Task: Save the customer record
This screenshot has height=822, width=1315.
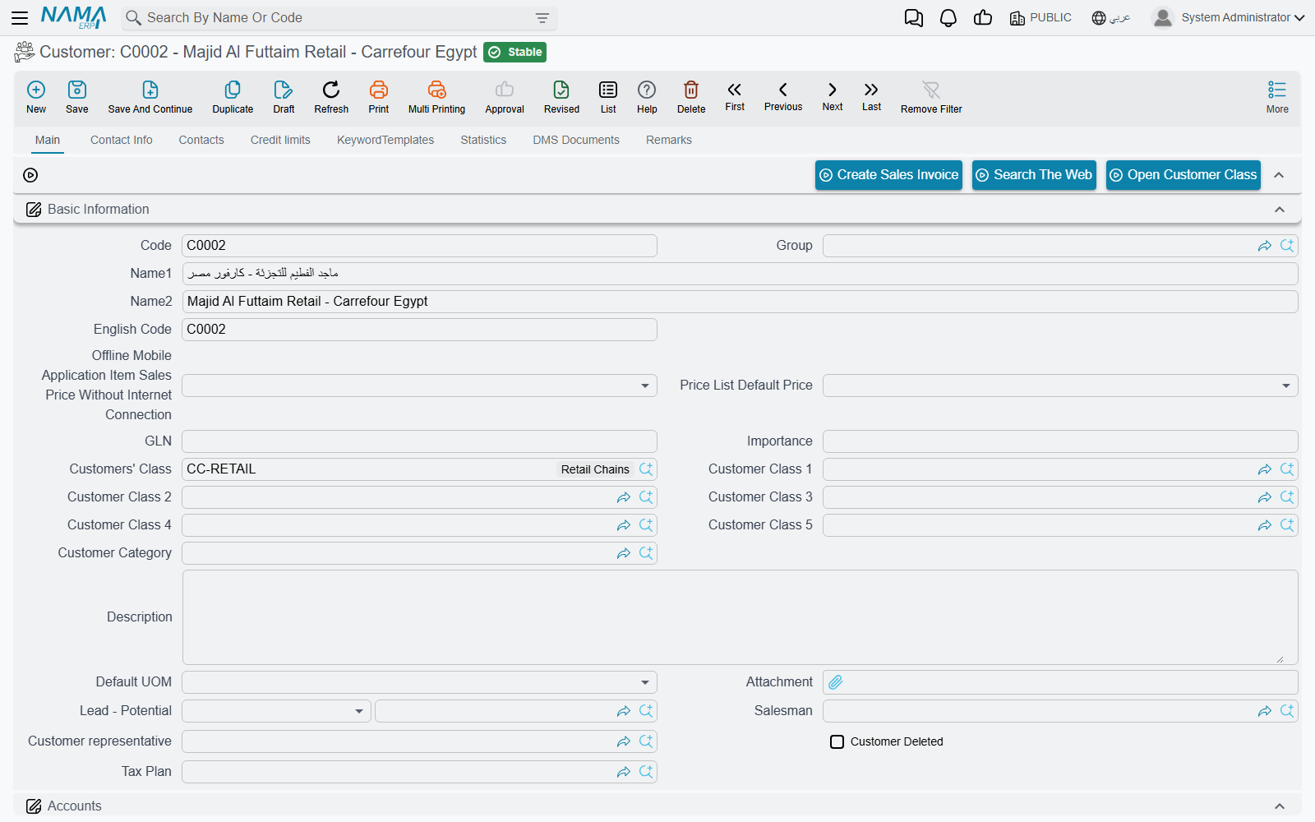Action: pos(77,97)
